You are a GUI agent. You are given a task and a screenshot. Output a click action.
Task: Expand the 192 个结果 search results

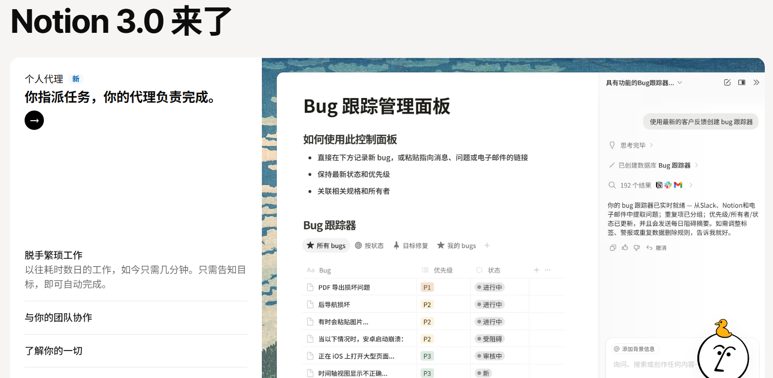(x=656, y=185)
